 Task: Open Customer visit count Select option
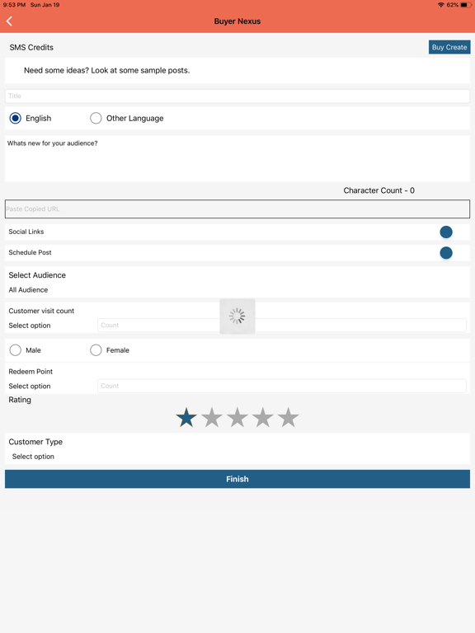pyautogui.click(x=30, y=326)
